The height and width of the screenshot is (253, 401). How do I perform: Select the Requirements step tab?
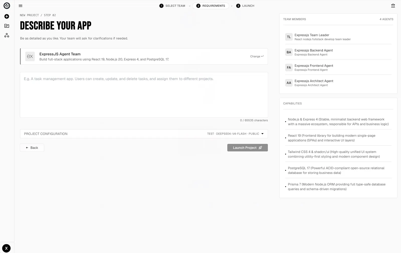tap(211, 6)
